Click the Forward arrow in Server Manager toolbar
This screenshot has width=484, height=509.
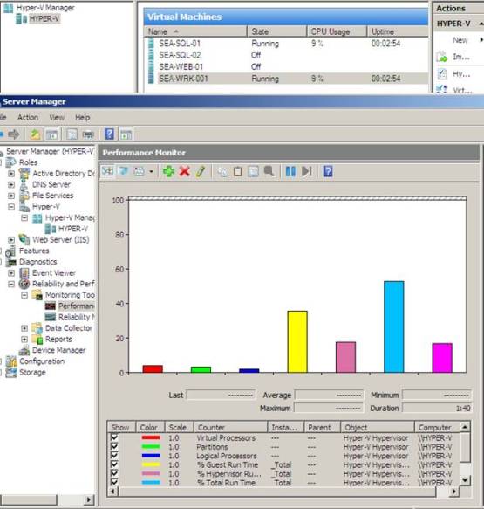(14, 134)
